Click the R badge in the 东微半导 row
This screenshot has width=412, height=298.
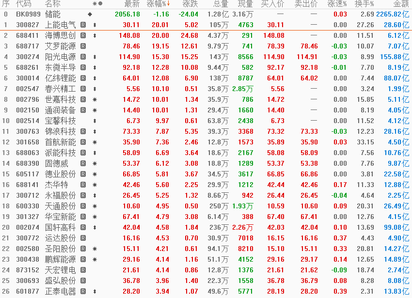[83, 67]
